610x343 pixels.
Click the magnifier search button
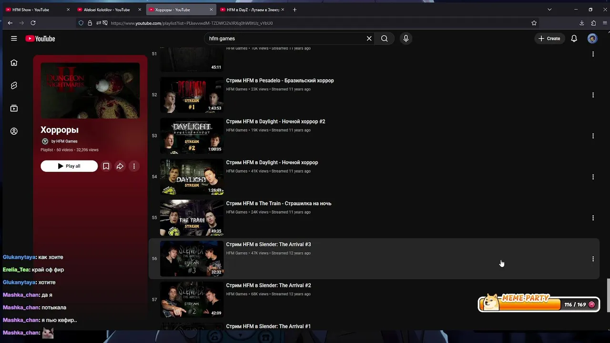[384, 39]
